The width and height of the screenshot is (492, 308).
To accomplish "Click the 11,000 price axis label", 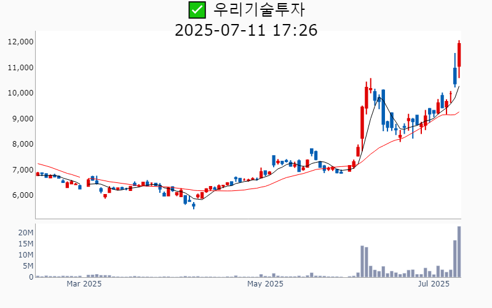I will coord(20,68).
